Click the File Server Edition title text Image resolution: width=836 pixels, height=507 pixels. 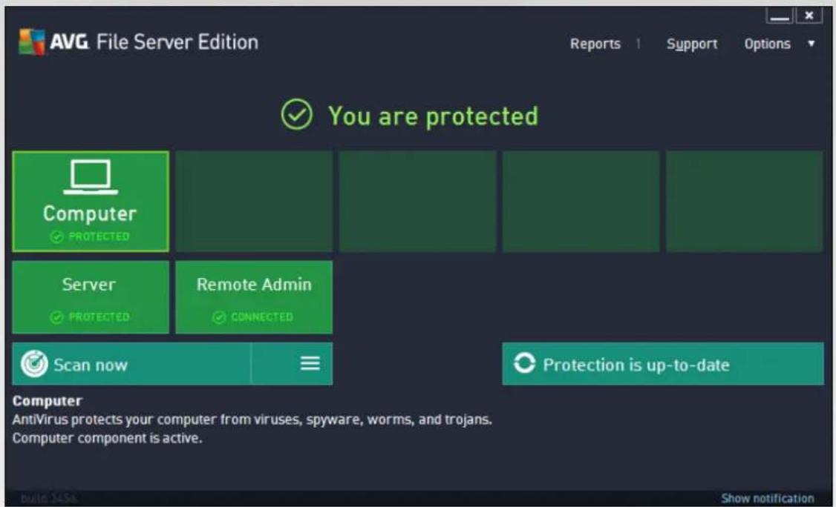(x=177, y=42)
